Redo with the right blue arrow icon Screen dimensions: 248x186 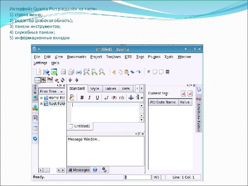(x=139, y=72)
